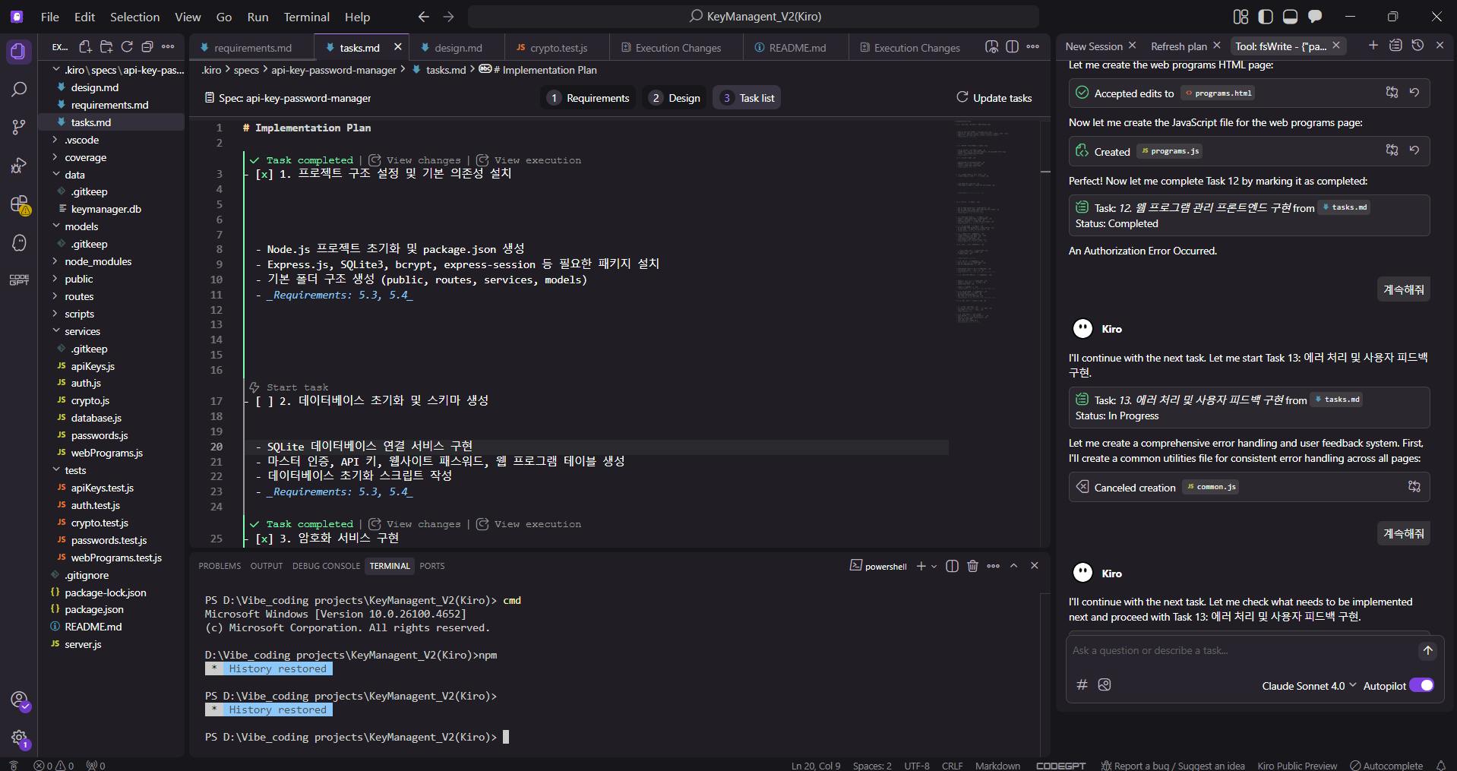
Task: Split the editor right
Action: pos(1012,47)
